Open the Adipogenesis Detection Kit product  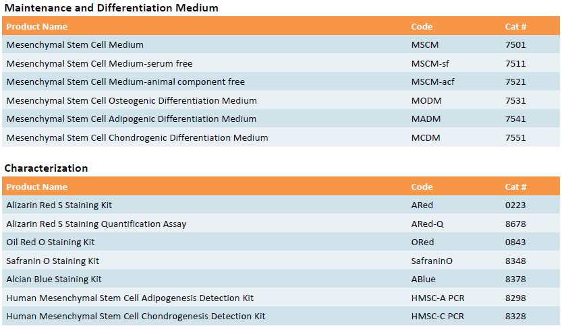[130, 298]
